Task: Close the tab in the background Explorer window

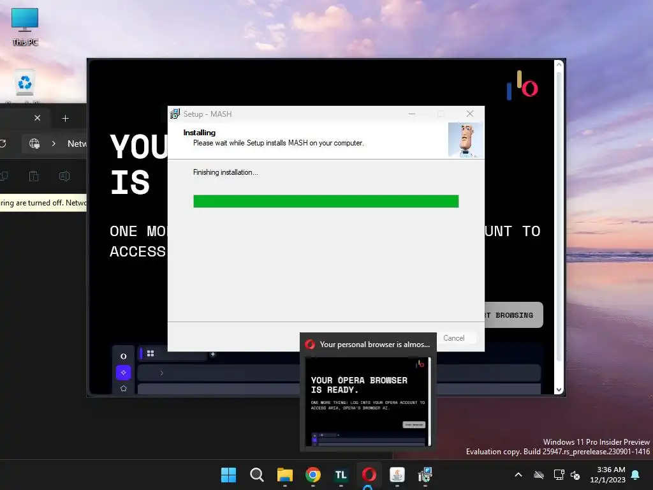Action: coord(37,118)
